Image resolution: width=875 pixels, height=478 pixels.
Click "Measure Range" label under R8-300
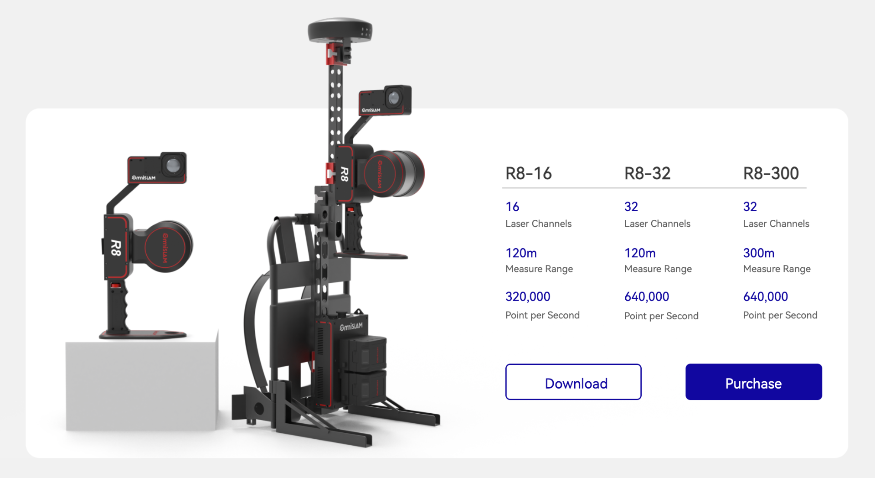tap(777, 269)
